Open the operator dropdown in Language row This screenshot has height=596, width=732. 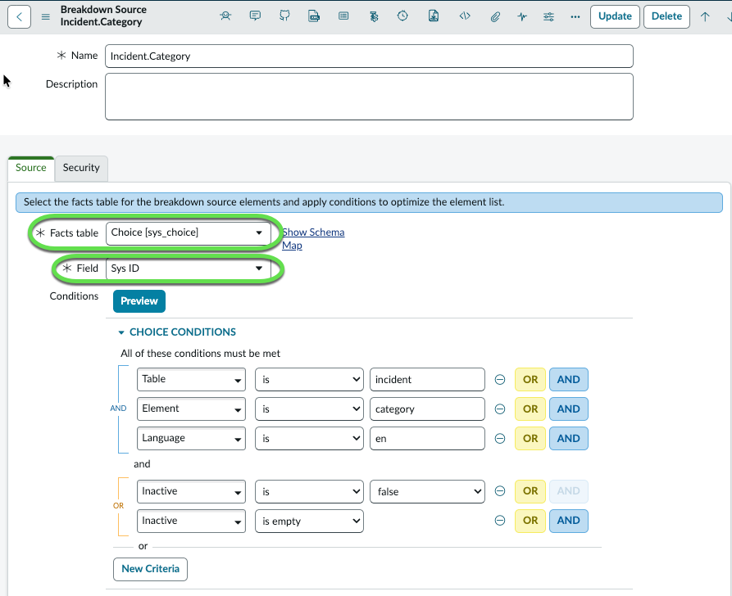pos(309,438)
